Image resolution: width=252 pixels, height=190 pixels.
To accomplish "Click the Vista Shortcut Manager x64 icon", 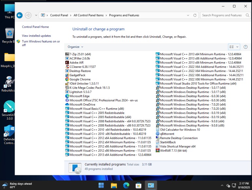I will click(158, 147).
